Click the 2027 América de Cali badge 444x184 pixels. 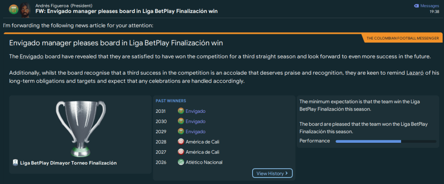[181, 152]
